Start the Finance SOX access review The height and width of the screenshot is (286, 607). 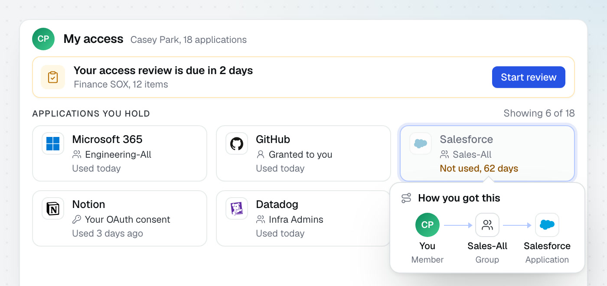(x=529, y=77)
